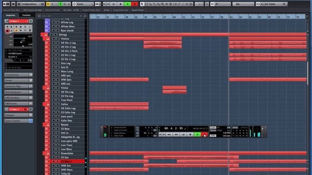The image size is (312, 175).
Task: Select the Basses folder track
Action: coord(64,124)
